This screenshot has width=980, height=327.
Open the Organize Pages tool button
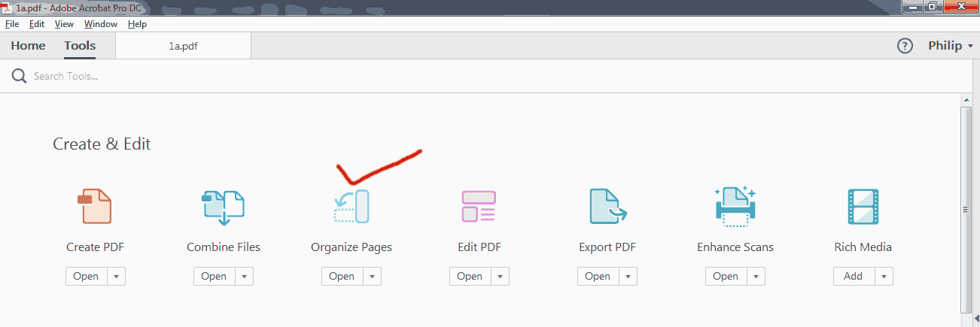pos(342,276)
